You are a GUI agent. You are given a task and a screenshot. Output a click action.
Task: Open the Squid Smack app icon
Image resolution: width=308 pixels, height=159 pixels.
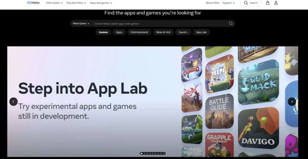click(x=258, y=82)
